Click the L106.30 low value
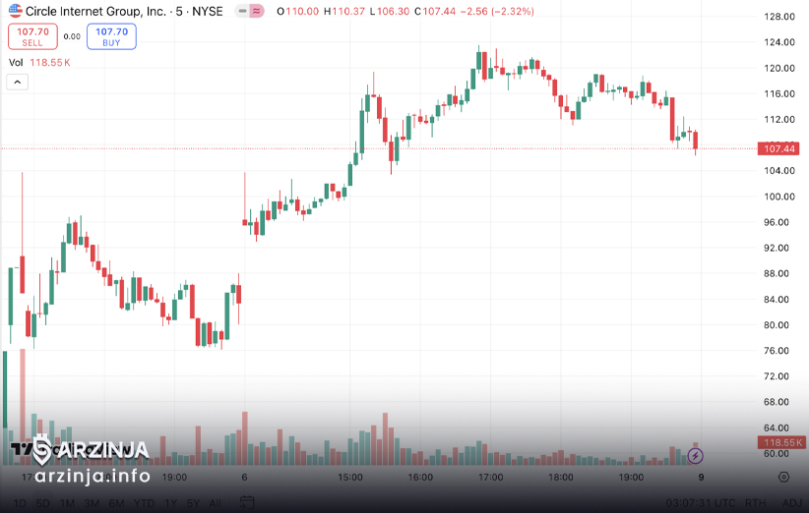This screenshot has width=809, height=513. [x=390, y=11]
